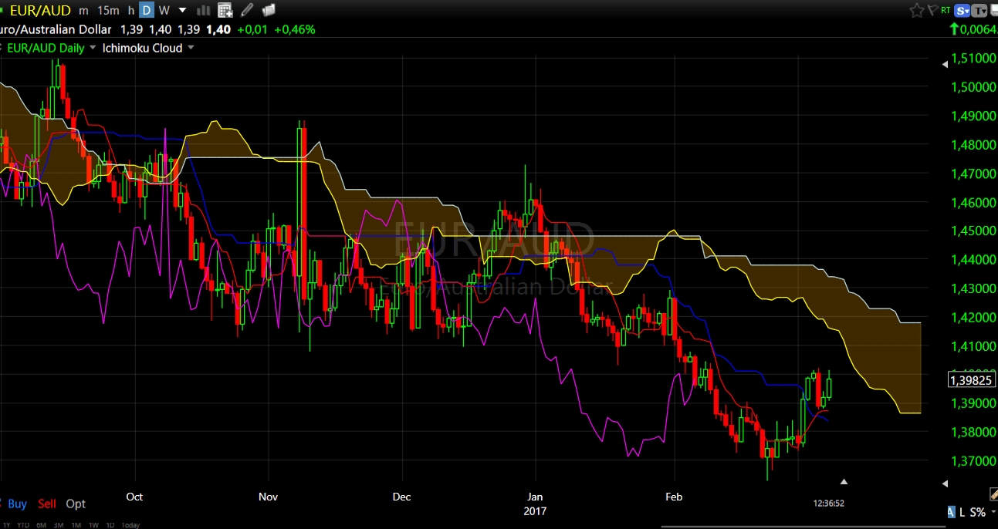Screen dimensions: 998x529
Task: Expand the Ichimoku Cloud study menu
Action: coord(191,48)
